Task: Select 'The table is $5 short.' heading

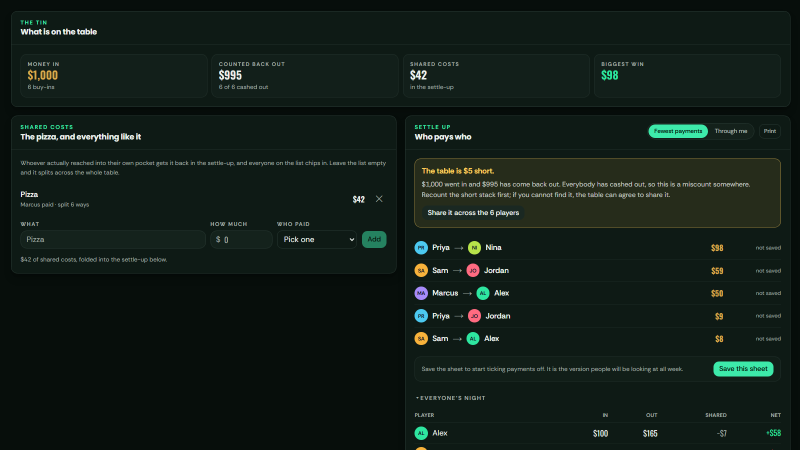Action: click(x=457, y=171)
